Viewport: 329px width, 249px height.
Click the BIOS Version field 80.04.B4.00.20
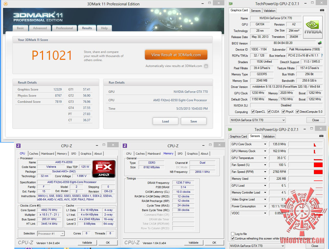pyautogui.click(x=283, y=43)
